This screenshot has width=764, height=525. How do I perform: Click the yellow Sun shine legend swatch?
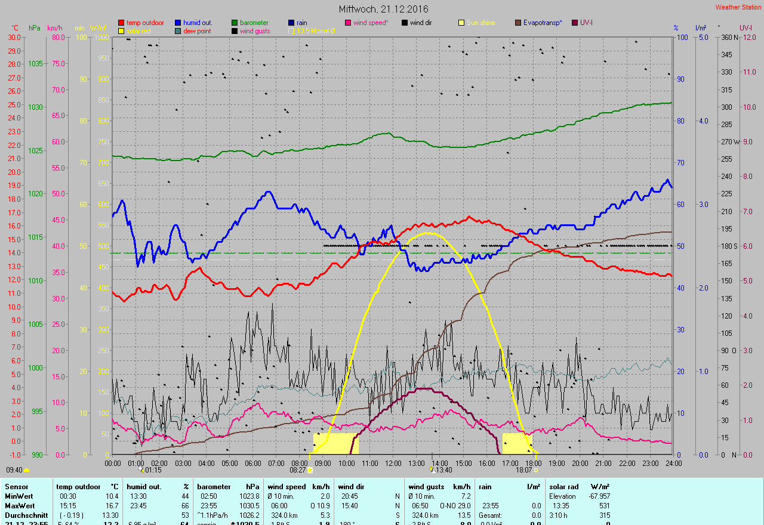coord(461,23)
